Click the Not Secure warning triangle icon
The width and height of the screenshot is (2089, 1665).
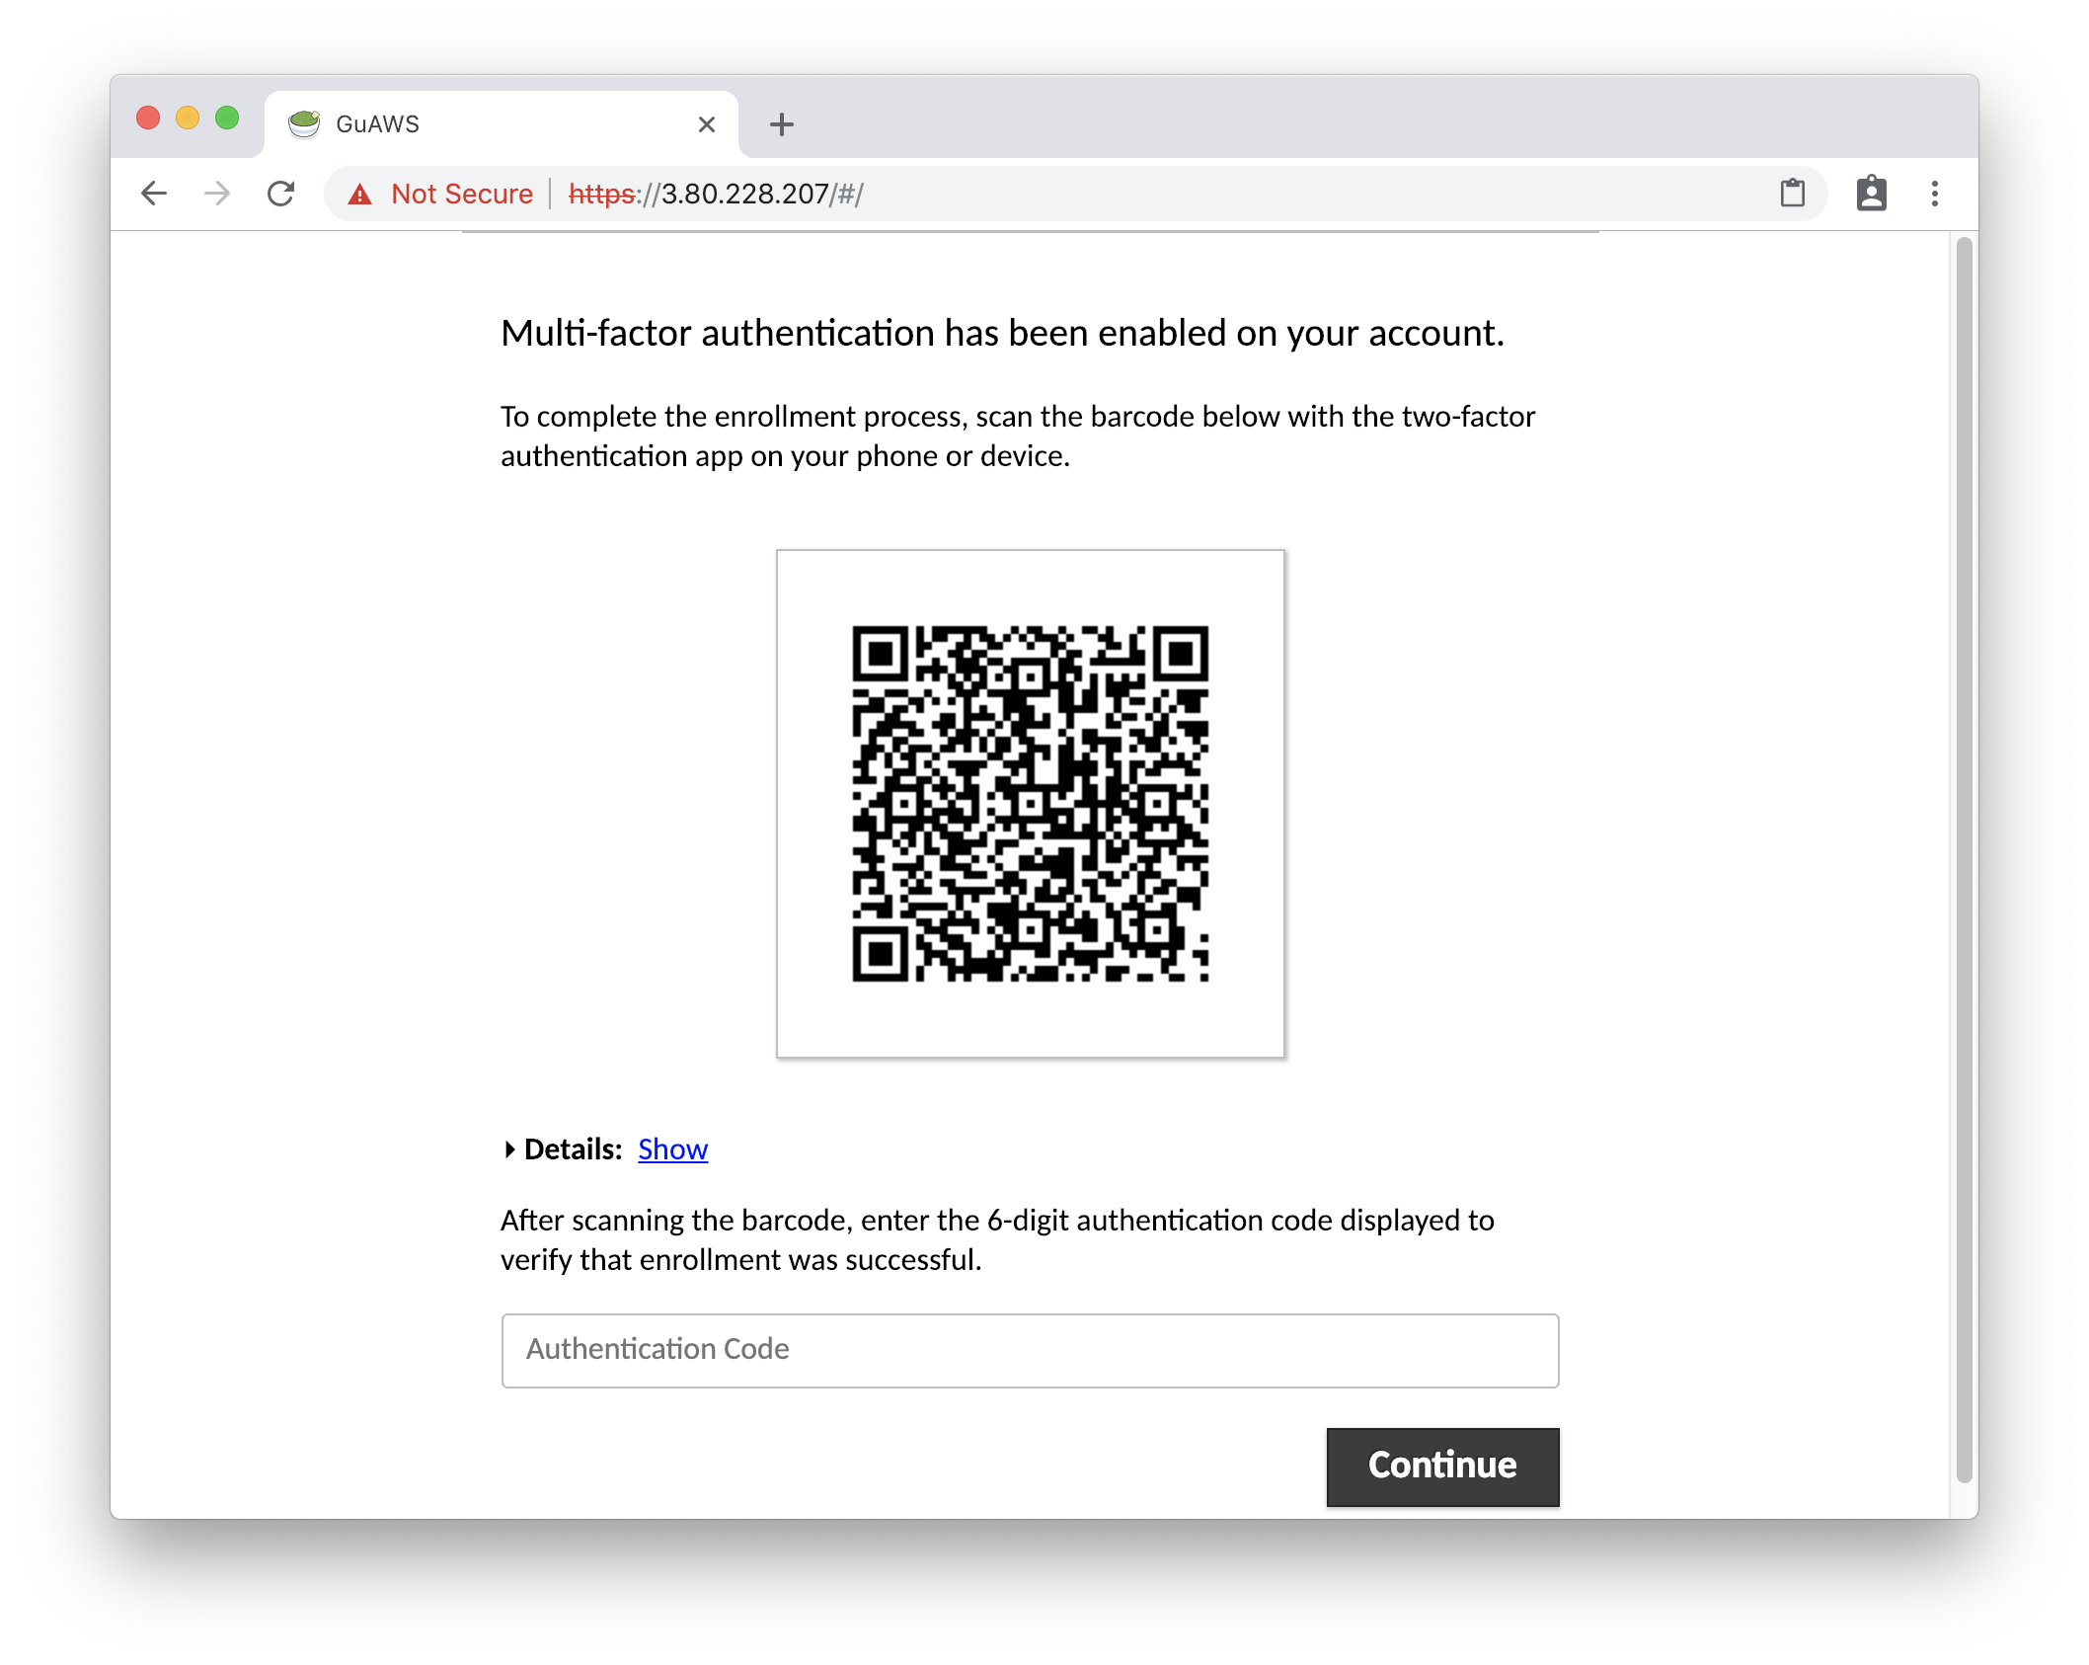(x=360, y=195)
